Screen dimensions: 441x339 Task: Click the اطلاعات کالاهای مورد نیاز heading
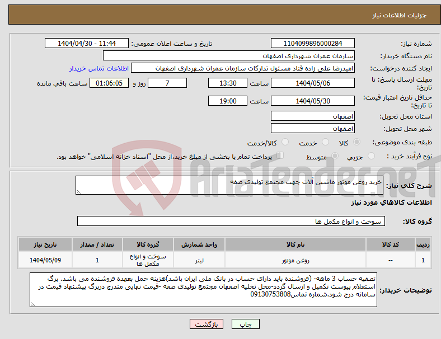click(391, 203)
